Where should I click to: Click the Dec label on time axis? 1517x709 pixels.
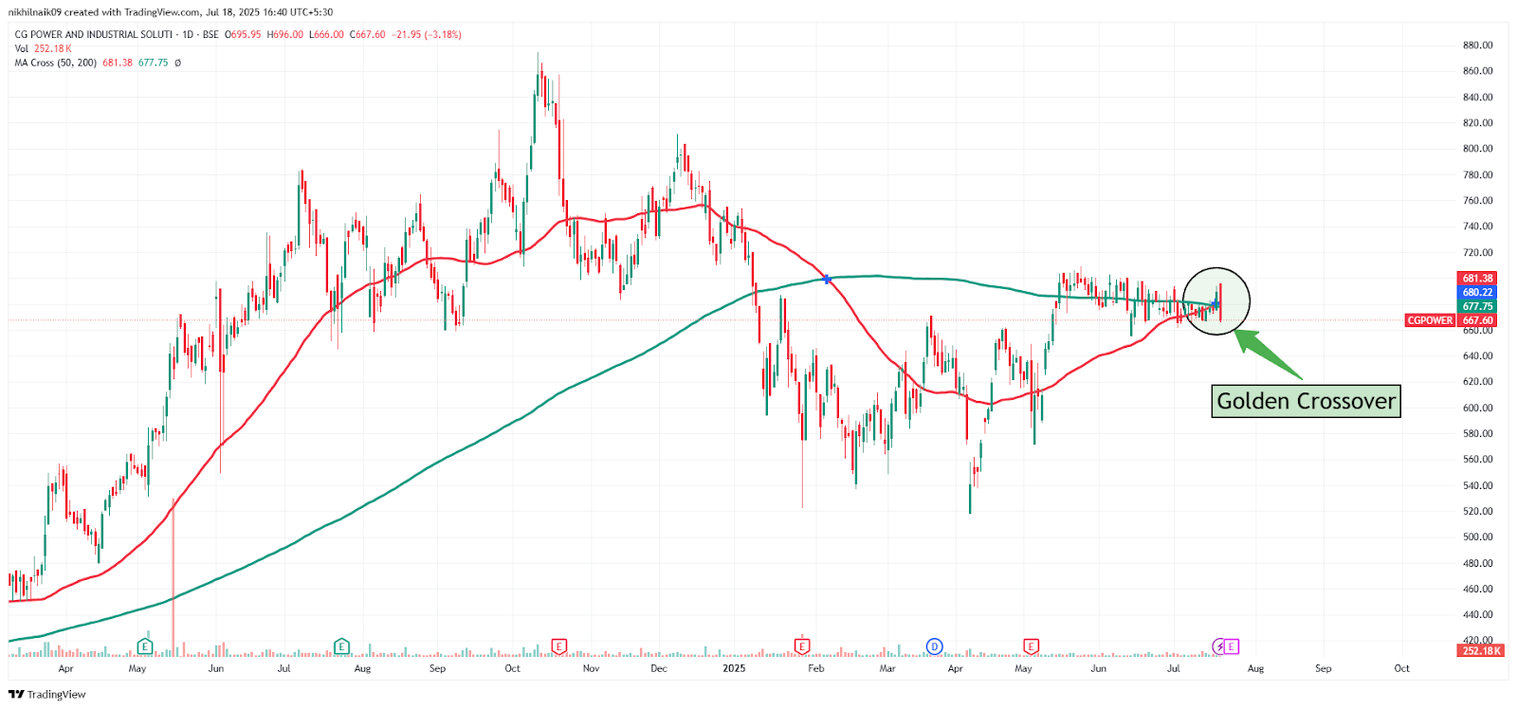[x=659, y=668]
